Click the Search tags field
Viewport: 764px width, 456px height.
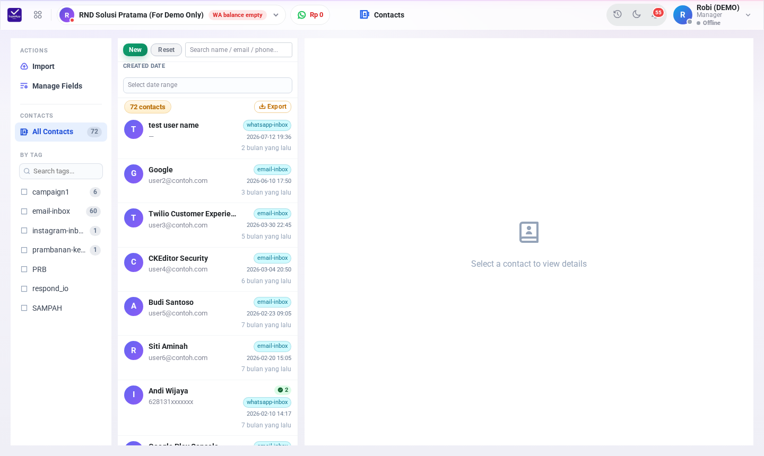pos(61,171)
